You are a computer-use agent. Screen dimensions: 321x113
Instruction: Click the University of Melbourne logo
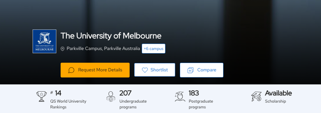(x=44, y=41)
